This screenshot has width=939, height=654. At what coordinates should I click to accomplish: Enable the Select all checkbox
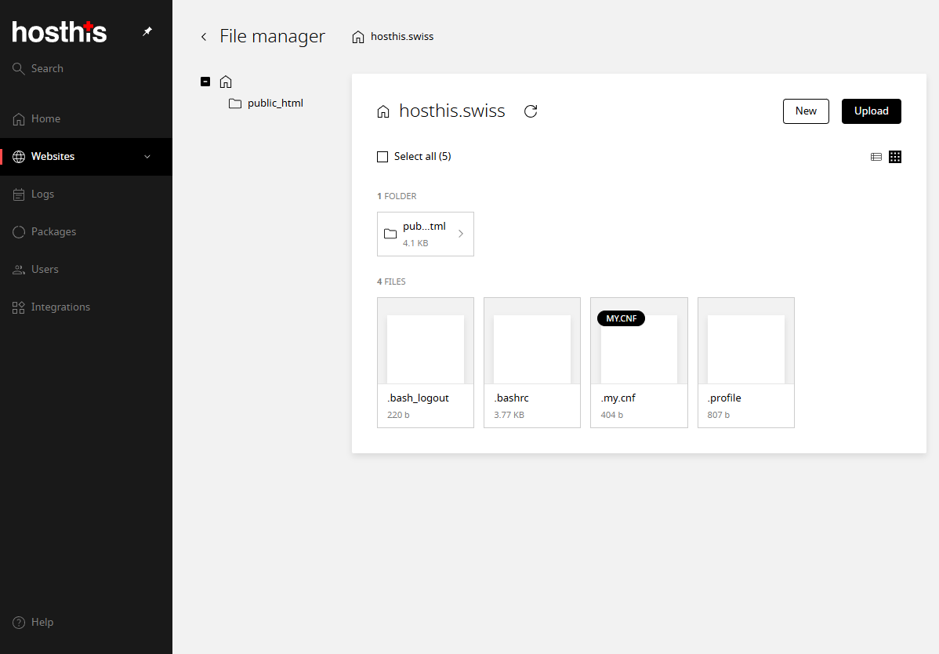click(x=382, y=156)
